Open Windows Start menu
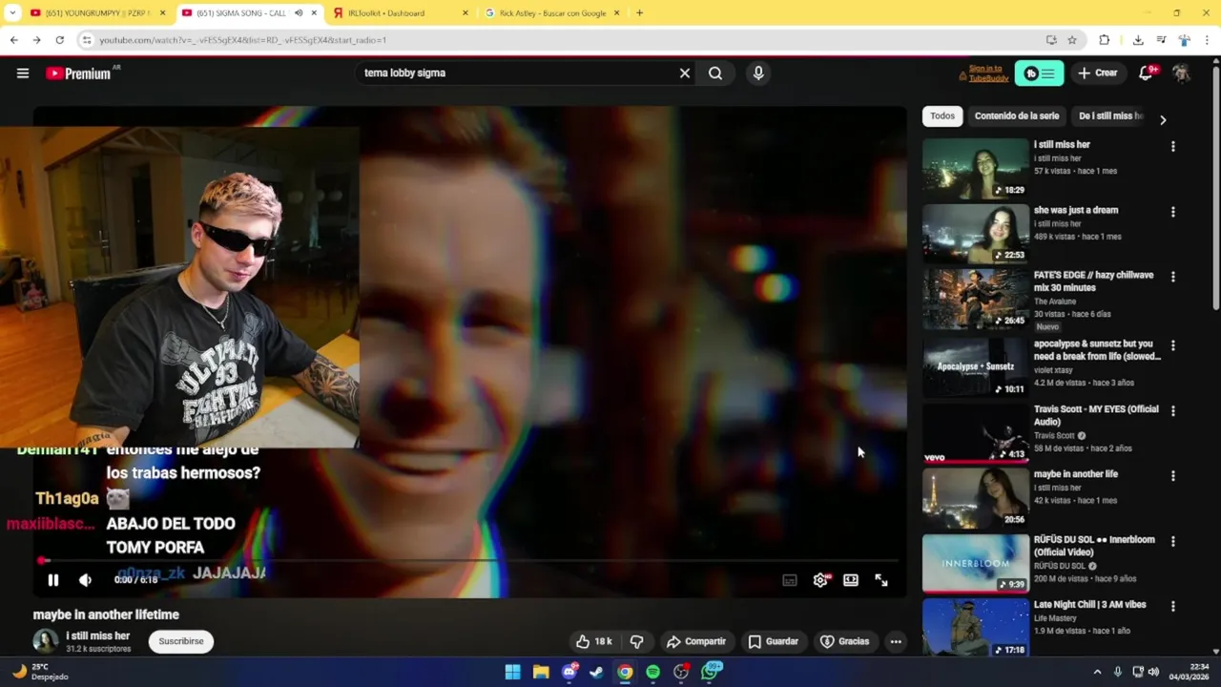The width and height of the screenshot is (1221, 687). pos(512,672)
